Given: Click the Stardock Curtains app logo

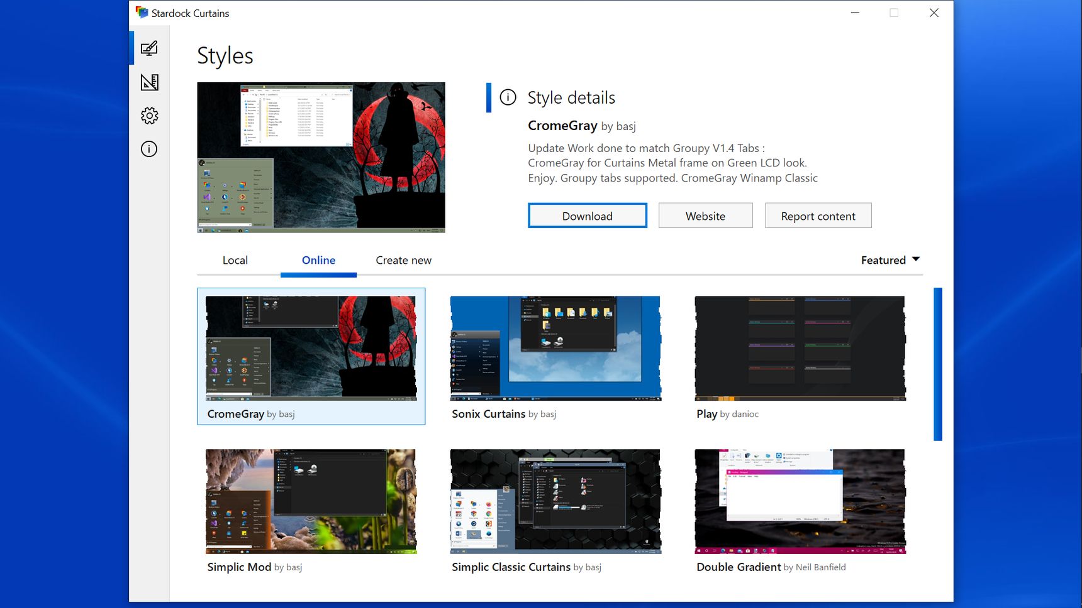Looking at the screenshot, I should tap(142, 13).
